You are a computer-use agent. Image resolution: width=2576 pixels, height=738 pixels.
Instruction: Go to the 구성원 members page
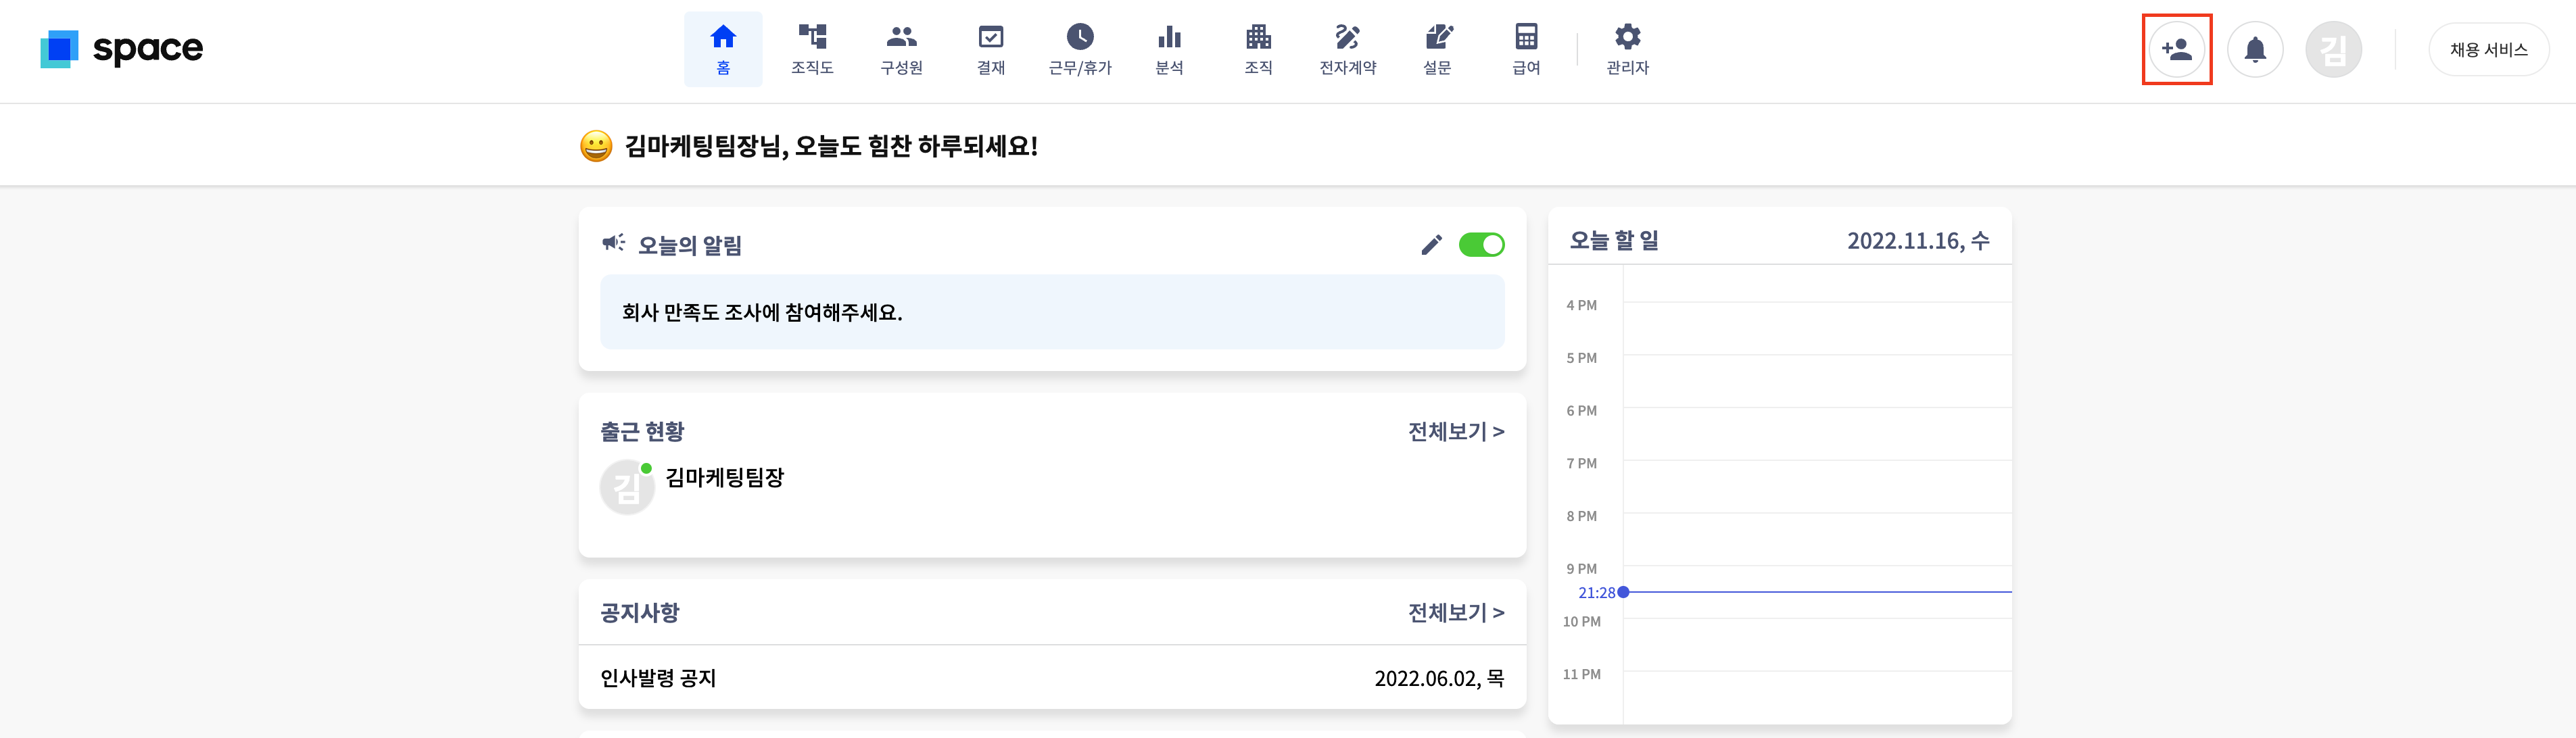point(901,49)
